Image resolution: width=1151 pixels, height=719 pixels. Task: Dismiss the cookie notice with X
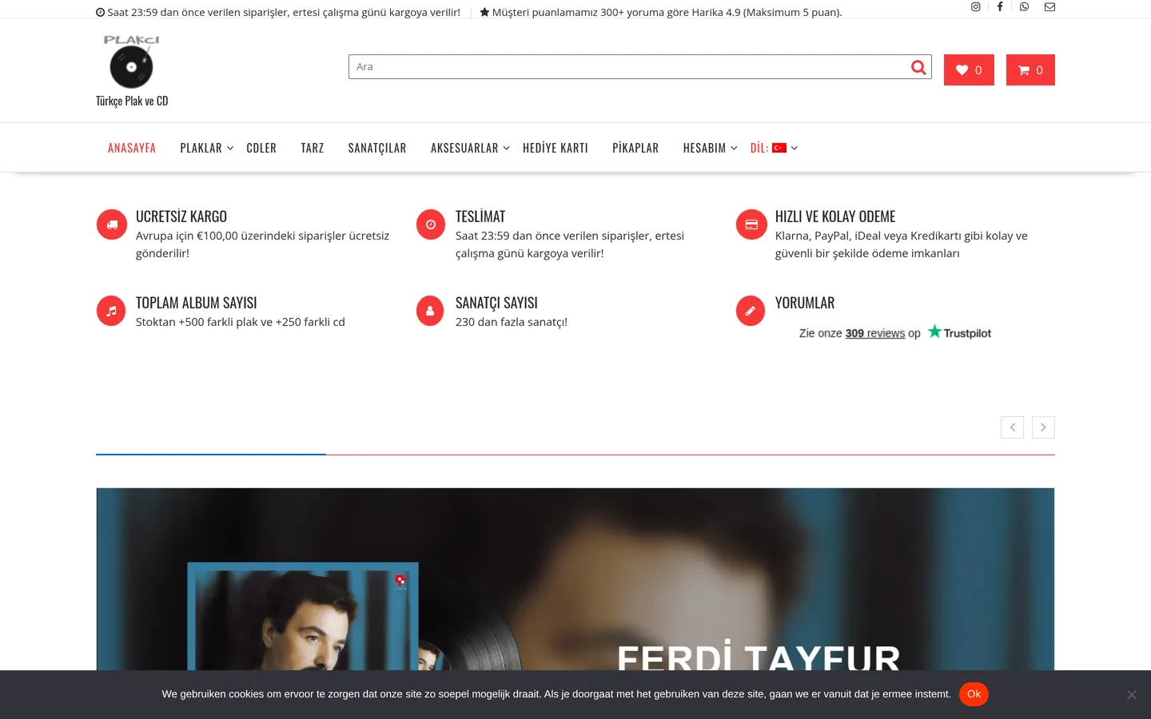click(1131, 695)
